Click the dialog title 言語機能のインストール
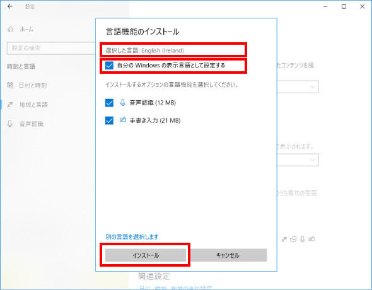The height and width of the screenshot is (290, 372). tap(142, 32)
